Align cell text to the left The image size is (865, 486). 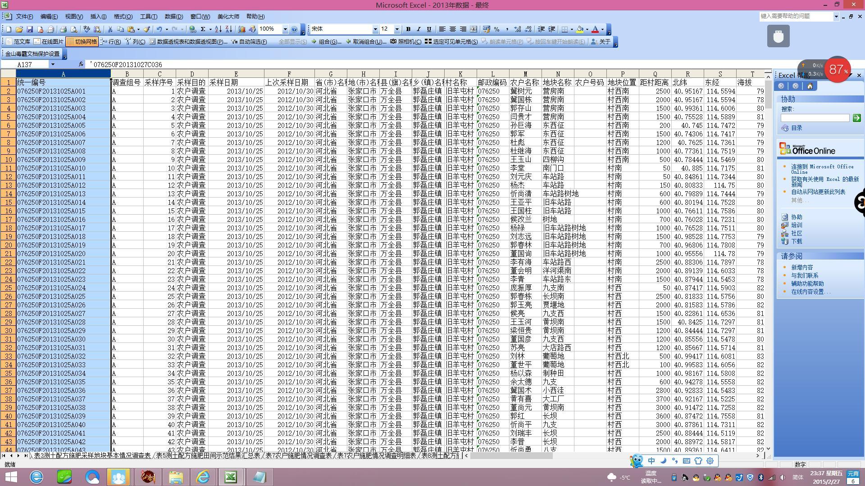tap(442, 29)
